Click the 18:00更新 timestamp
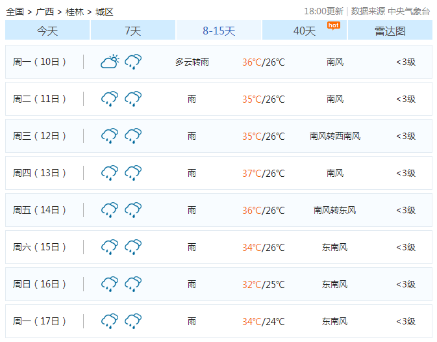This screenshot has width=437, height=342. pos(323,11)
